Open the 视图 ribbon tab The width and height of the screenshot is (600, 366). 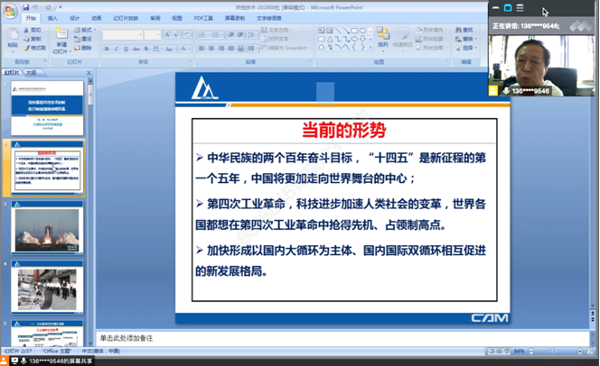[177, 18]
